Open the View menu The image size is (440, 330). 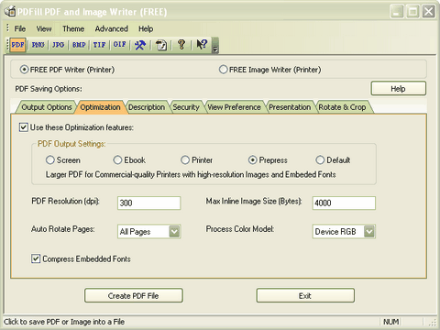pyautogui.click(x=44, y=28)
